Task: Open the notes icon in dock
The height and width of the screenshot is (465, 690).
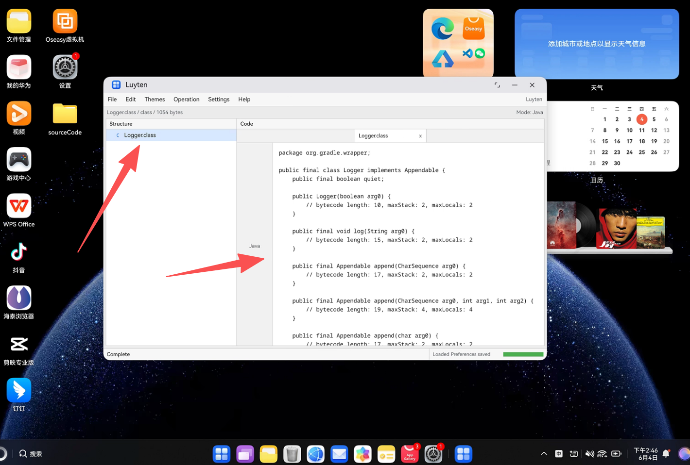Action: (386, 454)
